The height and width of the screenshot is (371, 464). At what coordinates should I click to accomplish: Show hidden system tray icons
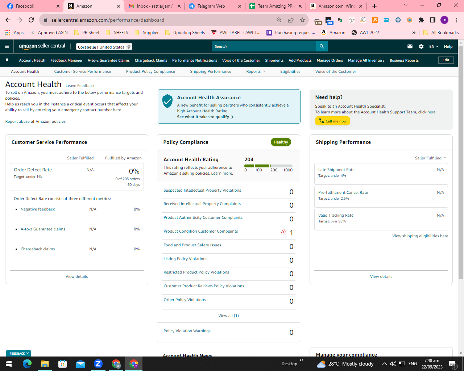[384, 364]
